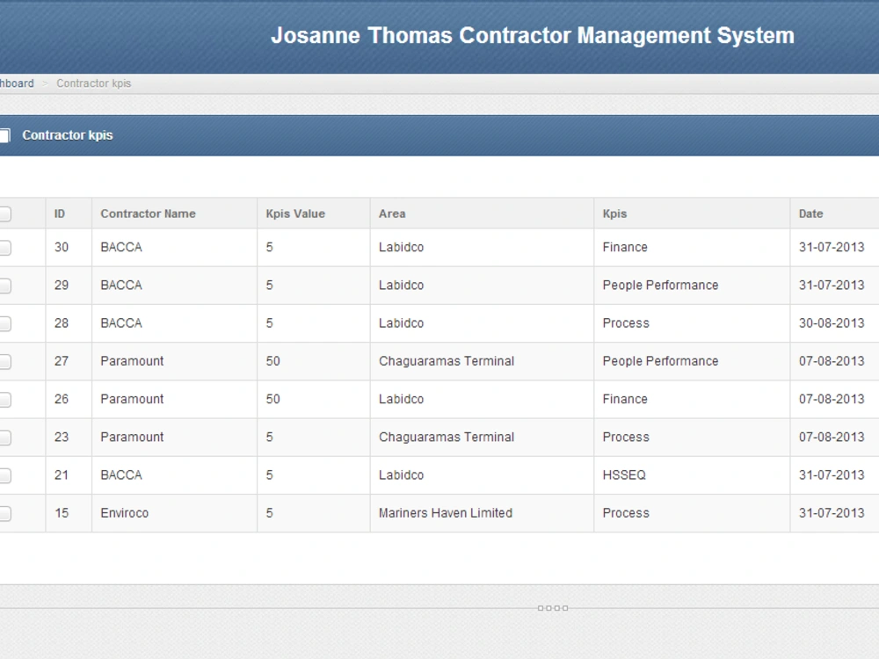
Task: Go back to the Dashboard breadcrumb
Action: click(x=17, y=83)
